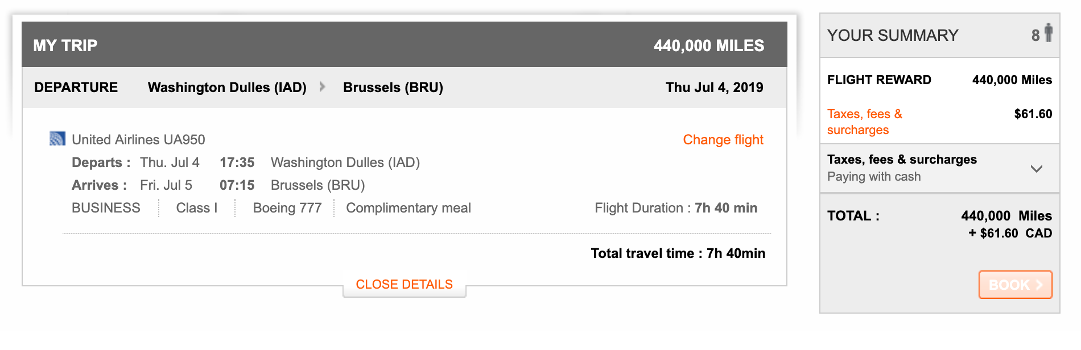Click the MY TRIP header title
This screenshot has width=1081, height=350.
click(65, 45)
